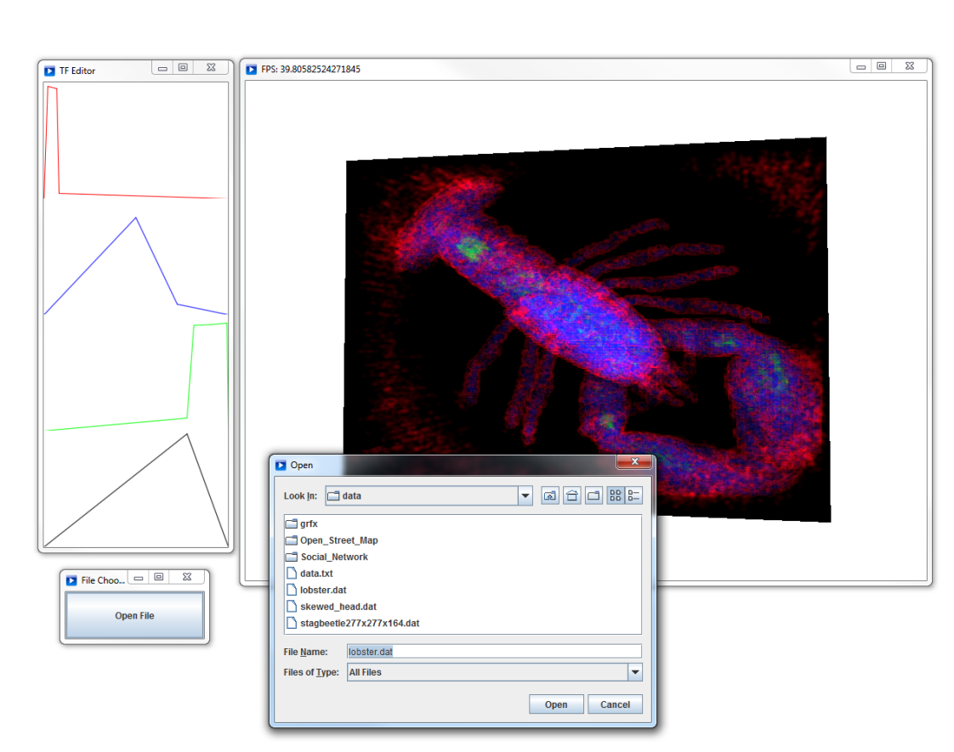Click the stagbeetle277x277x164.dat file icon
Image resolution: width=954 pixels, height=752 pixels.
coord(291,623)
